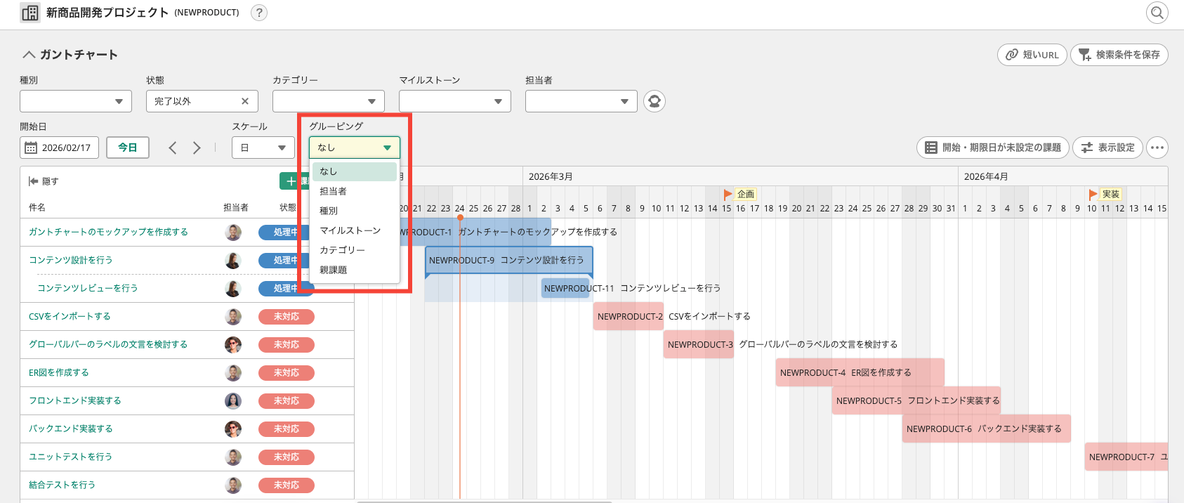Open the スケール dropdown set to 日
The width and height of the screenshot is (1184, 503).
[263, 148]
